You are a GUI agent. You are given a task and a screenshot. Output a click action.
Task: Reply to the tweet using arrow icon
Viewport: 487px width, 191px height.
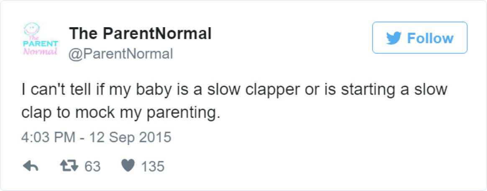click(x=31, y=167)
